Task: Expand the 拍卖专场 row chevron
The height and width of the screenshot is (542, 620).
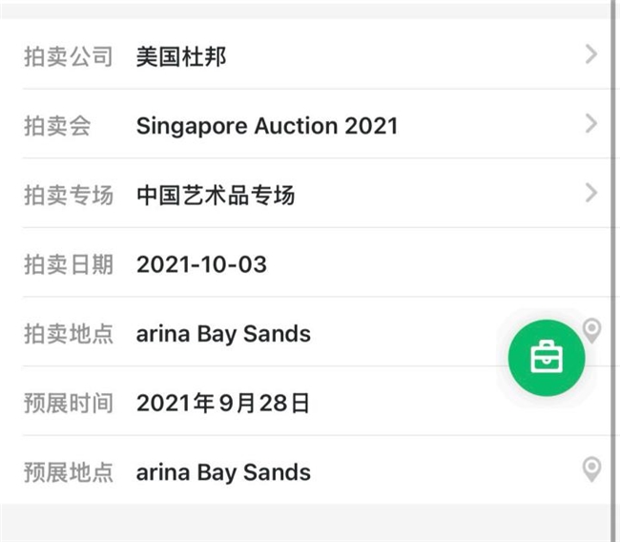Action: pyautogui.click(x=591, y=193)
